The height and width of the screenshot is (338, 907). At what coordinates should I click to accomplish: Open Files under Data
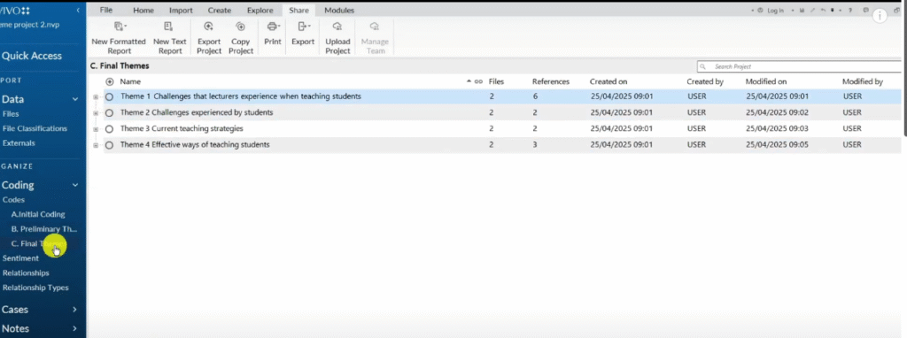tap(11, 114)
